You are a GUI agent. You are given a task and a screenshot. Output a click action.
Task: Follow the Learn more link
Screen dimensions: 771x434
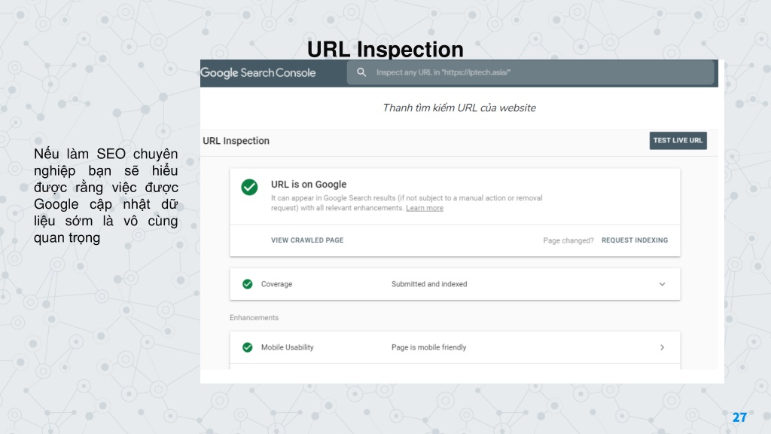click(425, 208)
